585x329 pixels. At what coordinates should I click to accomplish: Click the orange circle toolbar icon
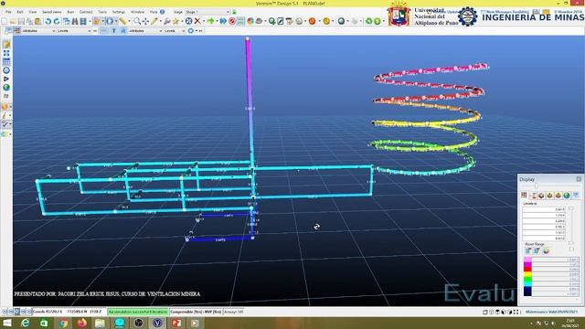tap(312, 21)
